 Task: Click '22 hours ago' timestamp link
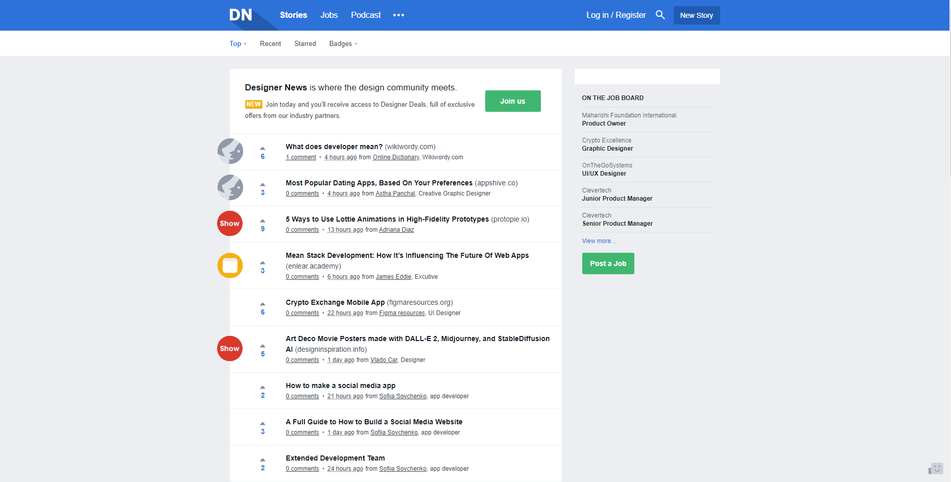(345, 313)
